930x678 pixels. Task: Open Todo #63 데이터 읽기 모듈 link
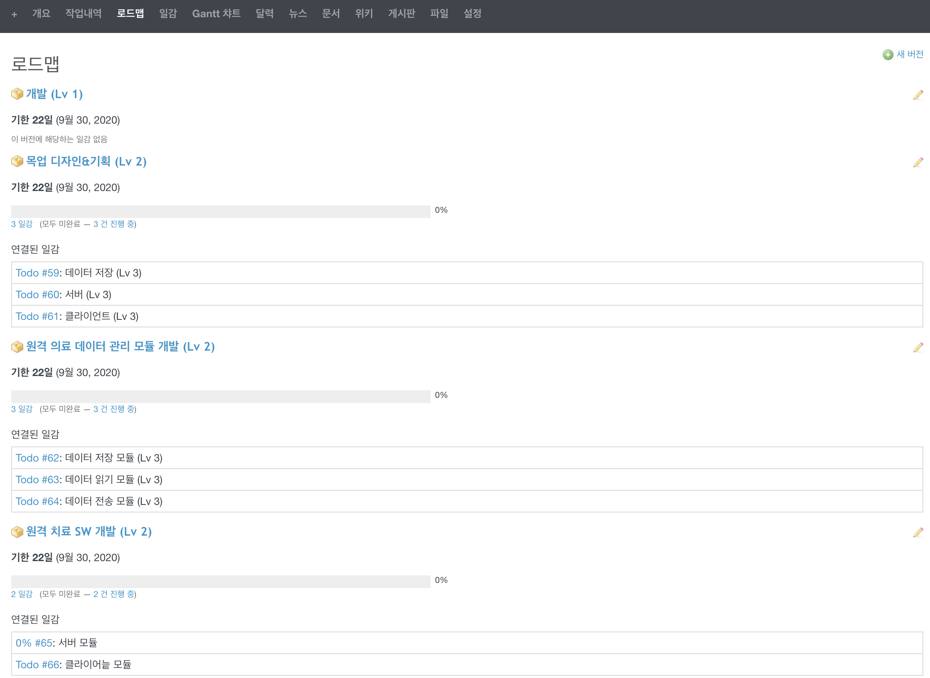click(x=37, y=480)
